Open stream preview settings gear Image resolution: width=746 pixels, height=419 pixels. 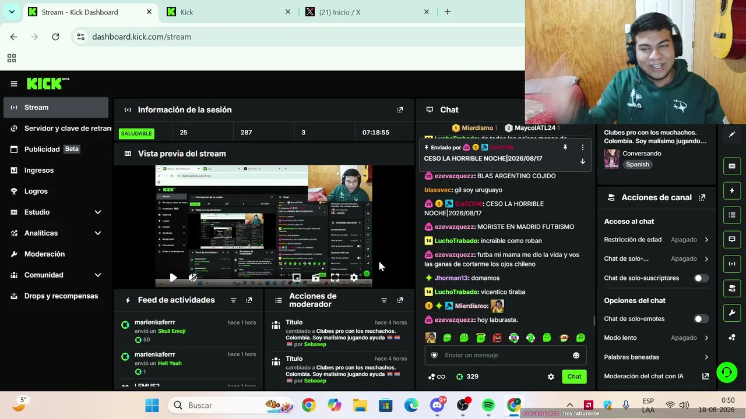click(x=354, y=278)
